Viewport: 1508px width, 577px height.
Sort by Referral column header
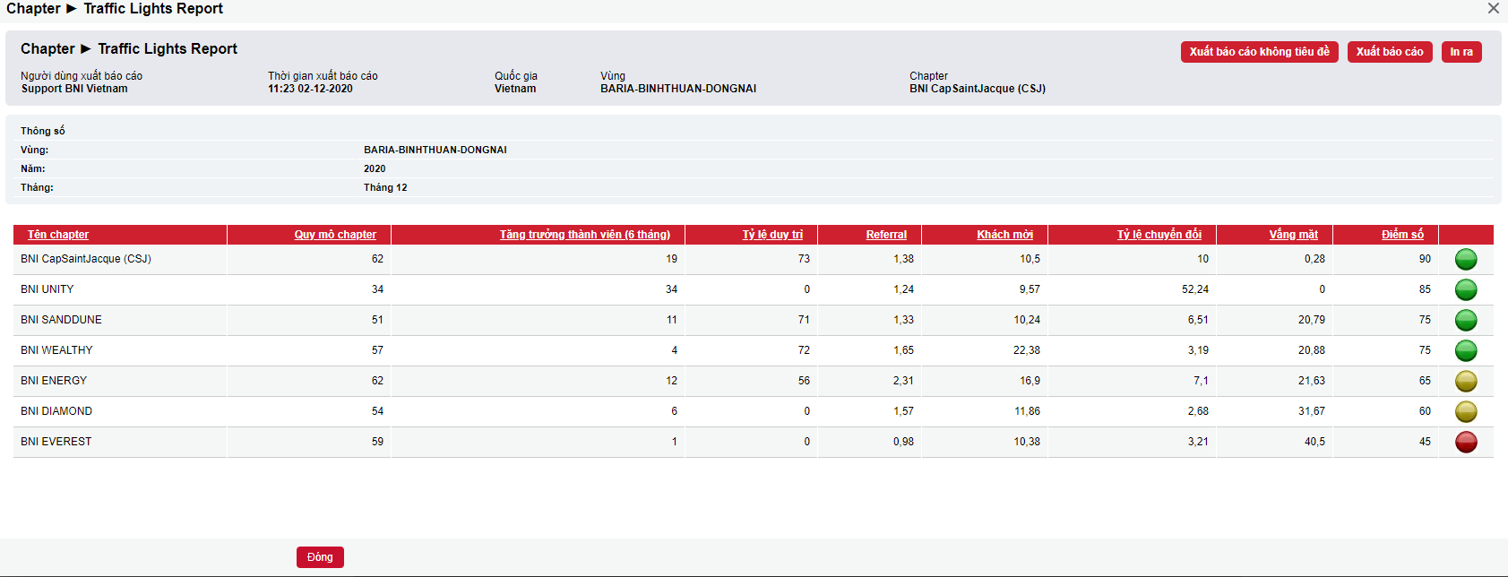[886, 235]
